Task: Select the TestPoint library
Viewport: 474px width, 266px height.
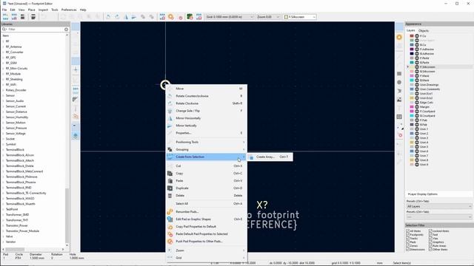Action: pyautogui.click(x=12, y=209)
